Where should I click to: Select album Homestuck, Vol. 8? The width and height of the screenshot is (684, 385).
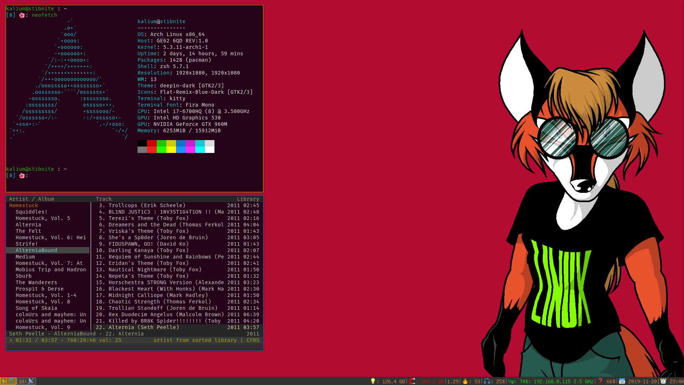pyautogui.click(x=43, y=302)
